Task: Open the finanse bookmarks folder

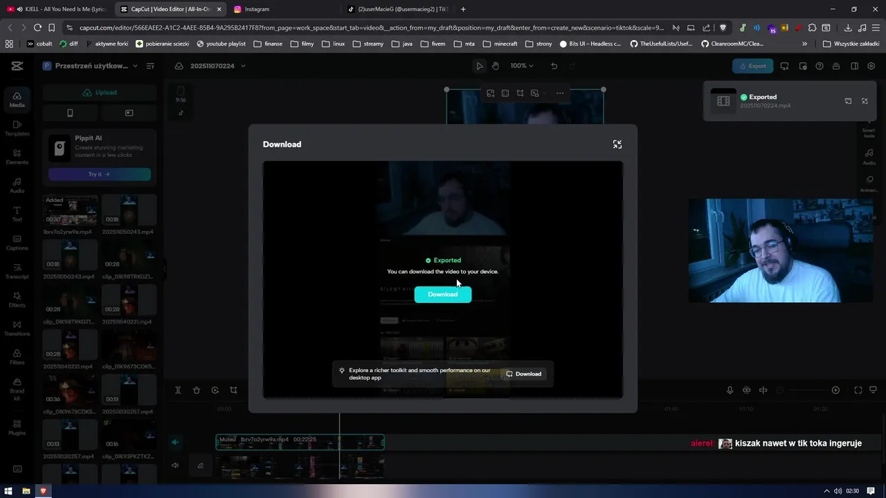Action: tap(269, 44)
